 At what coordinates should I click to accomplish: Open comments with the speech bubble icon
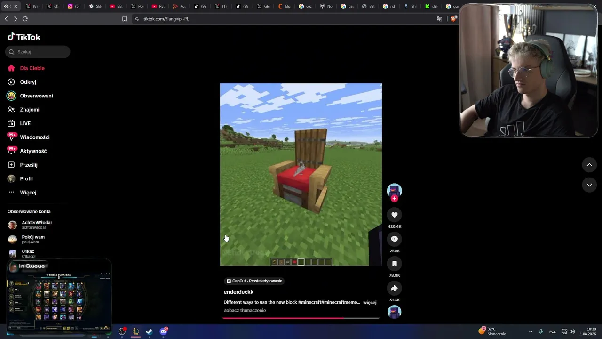394,239
